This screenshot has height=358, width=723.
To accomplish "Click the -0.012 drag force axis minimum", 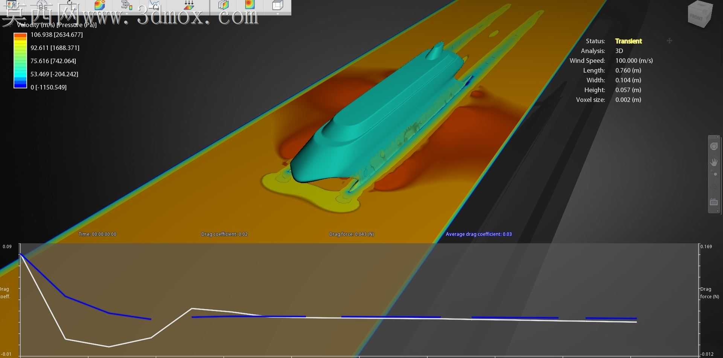I will (x=707, y=354).
